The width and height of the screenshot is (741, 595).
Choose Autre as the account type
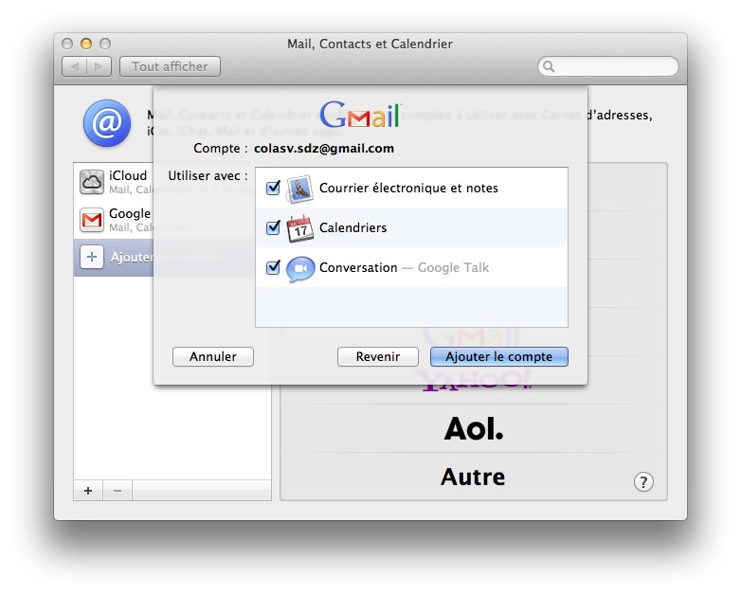[473, 477]
